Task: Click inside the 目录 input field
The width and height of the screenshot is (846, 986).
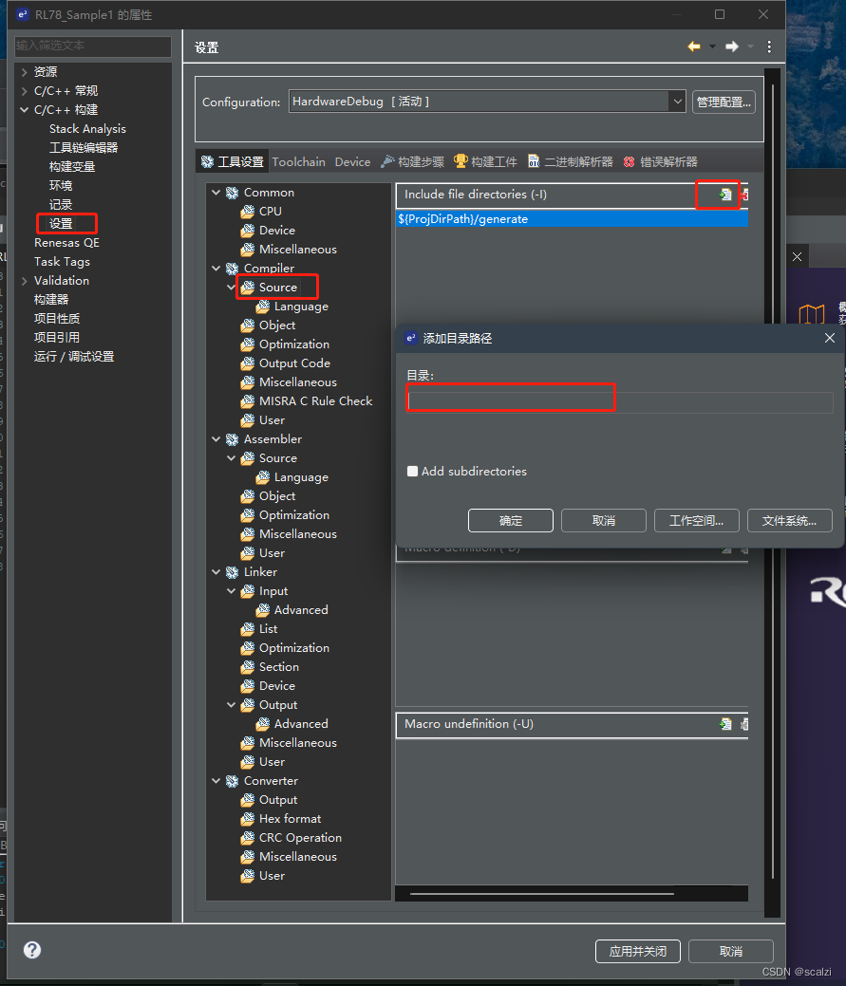Action: point(510,397)
